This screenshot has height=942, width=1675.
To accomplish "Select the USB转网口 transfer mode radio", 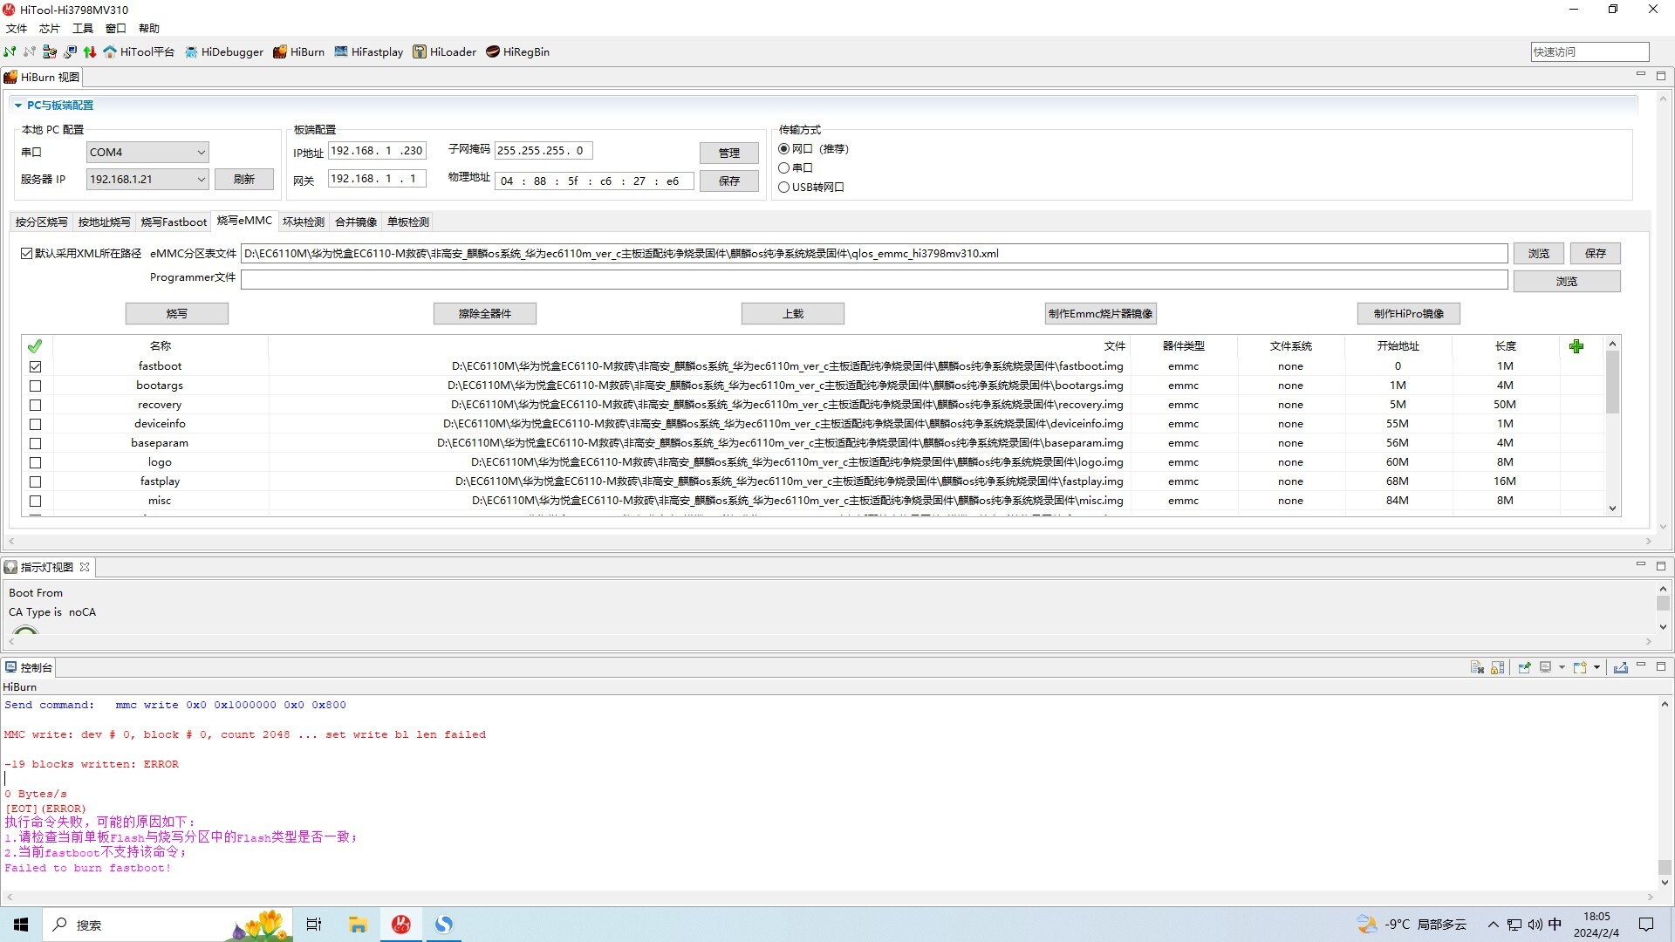I will [x=783, y=187].
